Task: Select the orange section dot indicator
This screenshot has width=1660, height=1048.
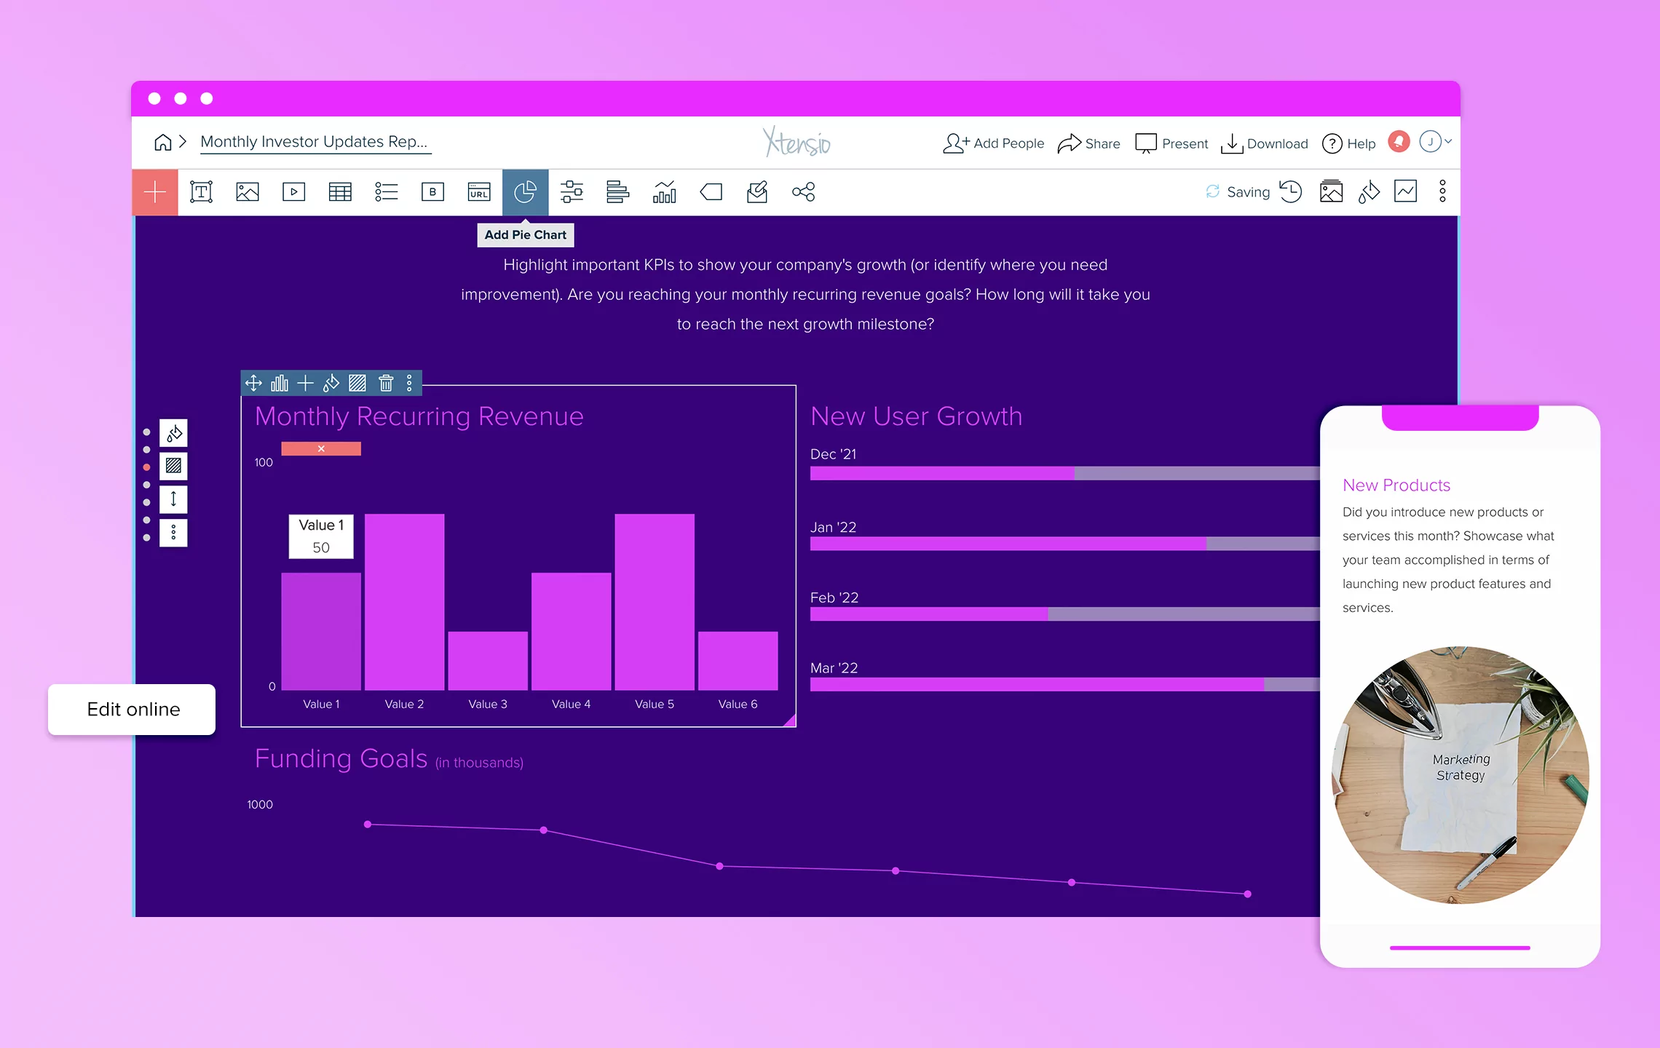Action: (x=147, y=467)
